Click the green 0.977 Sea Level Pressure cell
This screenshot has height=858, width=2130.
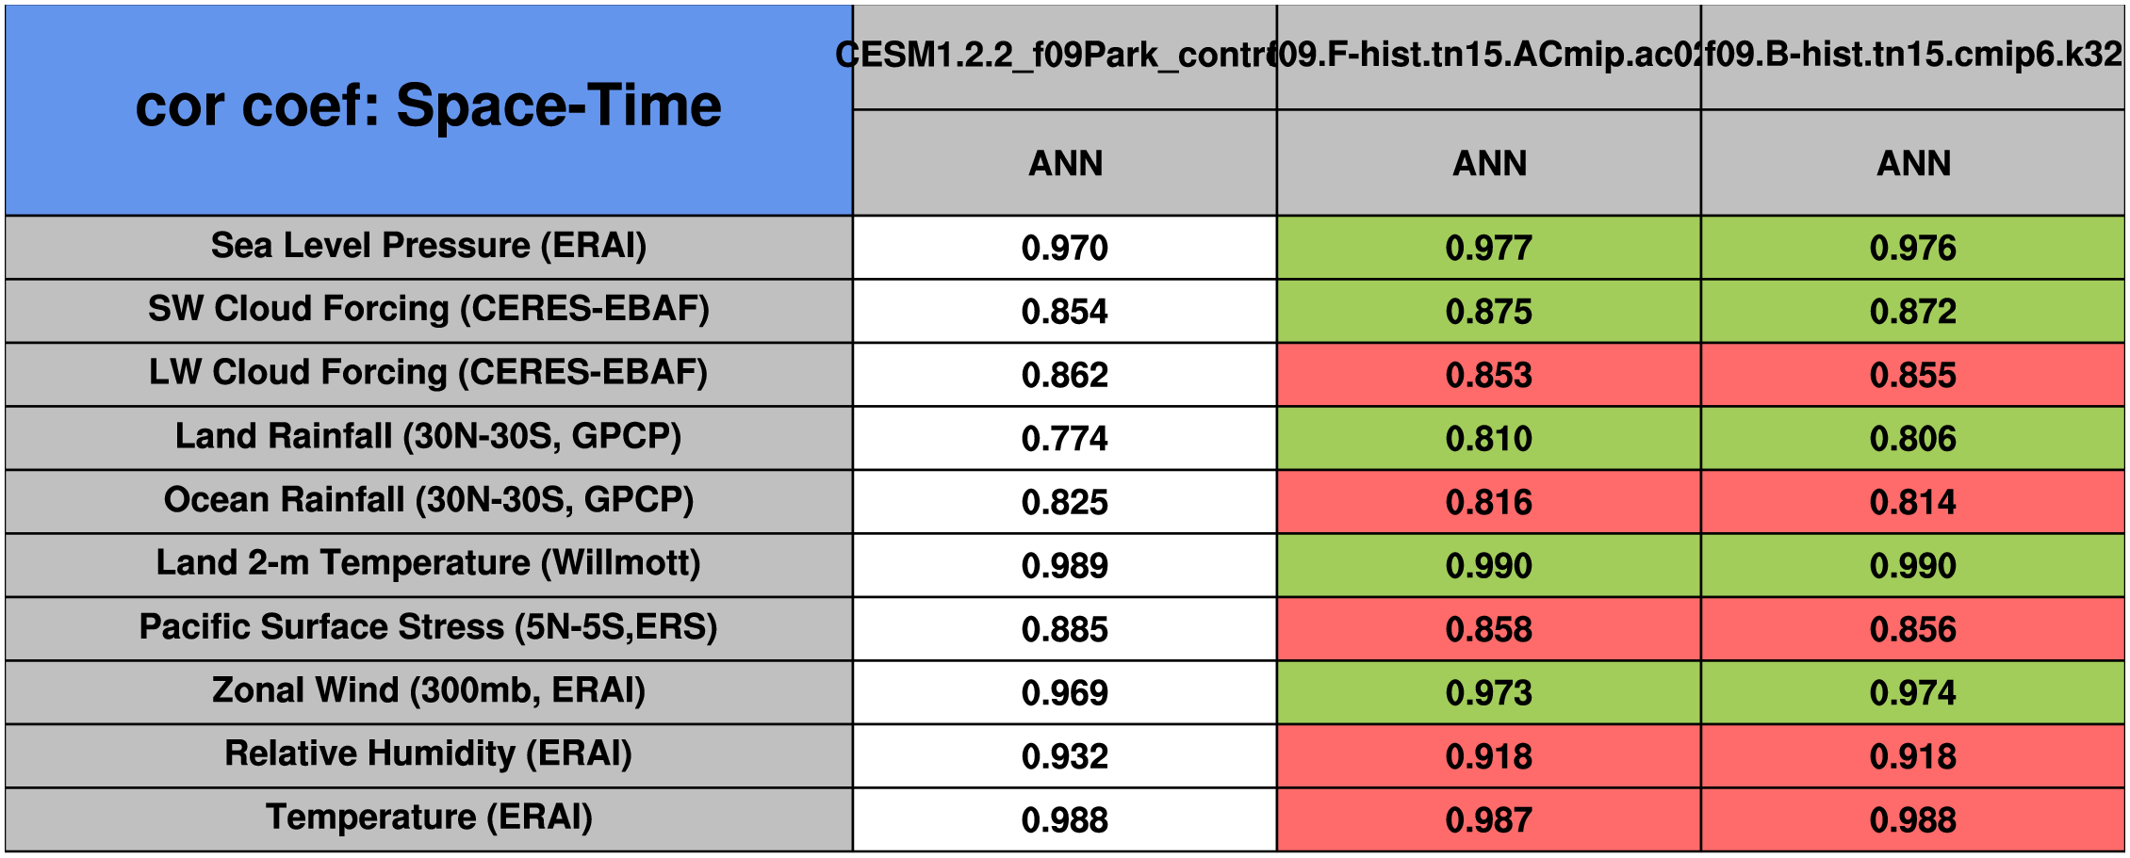pyautogui.click(x=1489, y=248)
